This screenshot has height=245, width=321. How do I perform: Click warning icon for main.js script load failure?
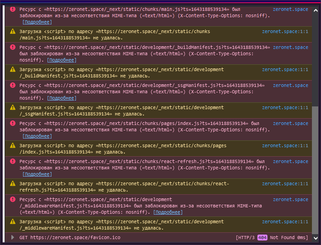(13, 31)
